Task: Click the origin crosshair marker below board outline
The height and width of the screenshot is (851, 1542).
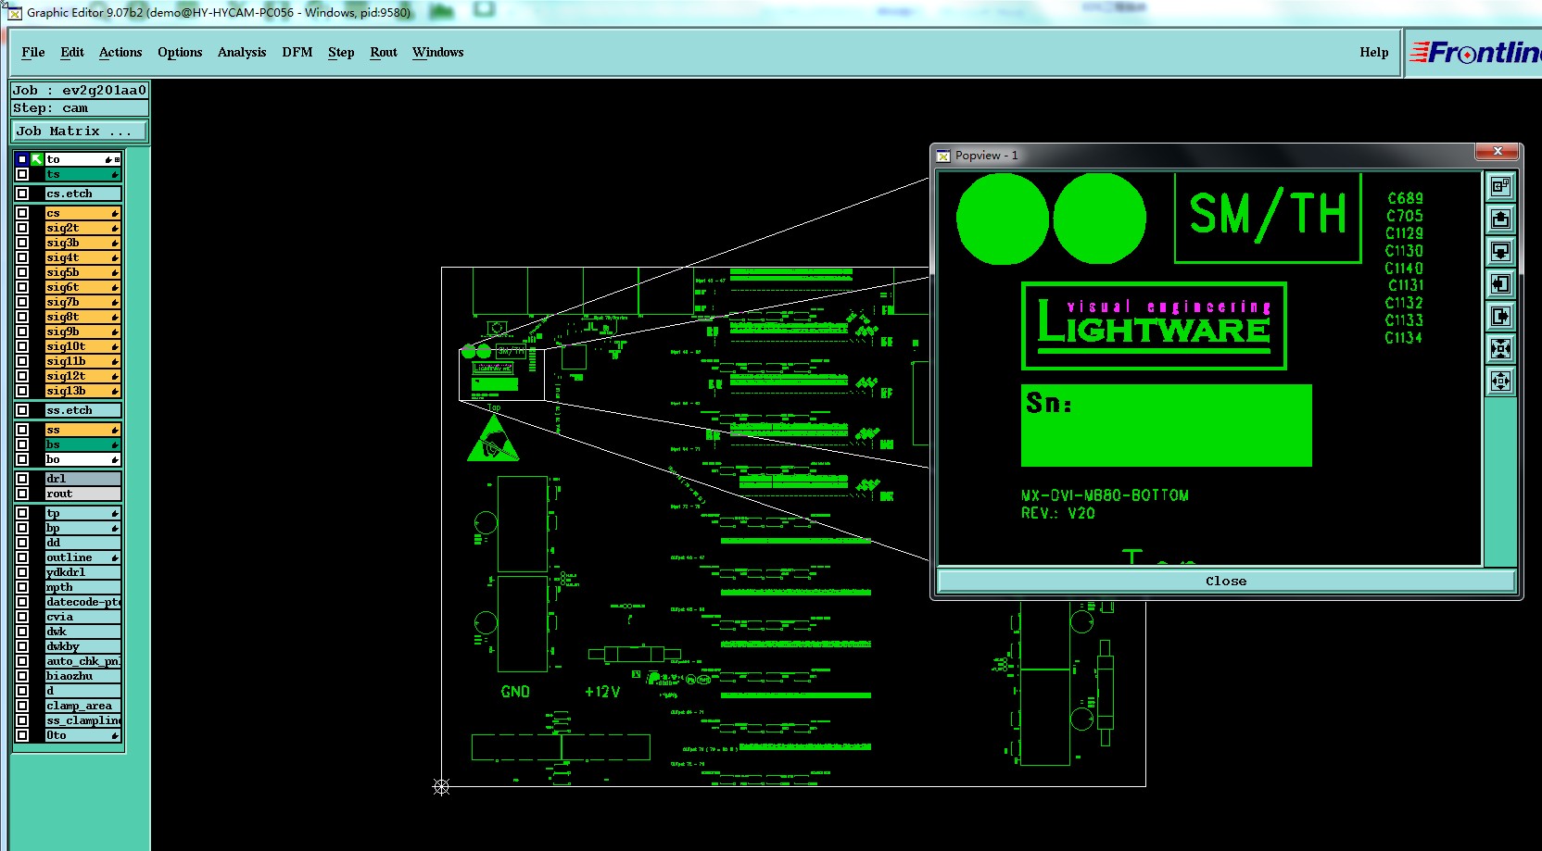Action: (x=442, y=787)
